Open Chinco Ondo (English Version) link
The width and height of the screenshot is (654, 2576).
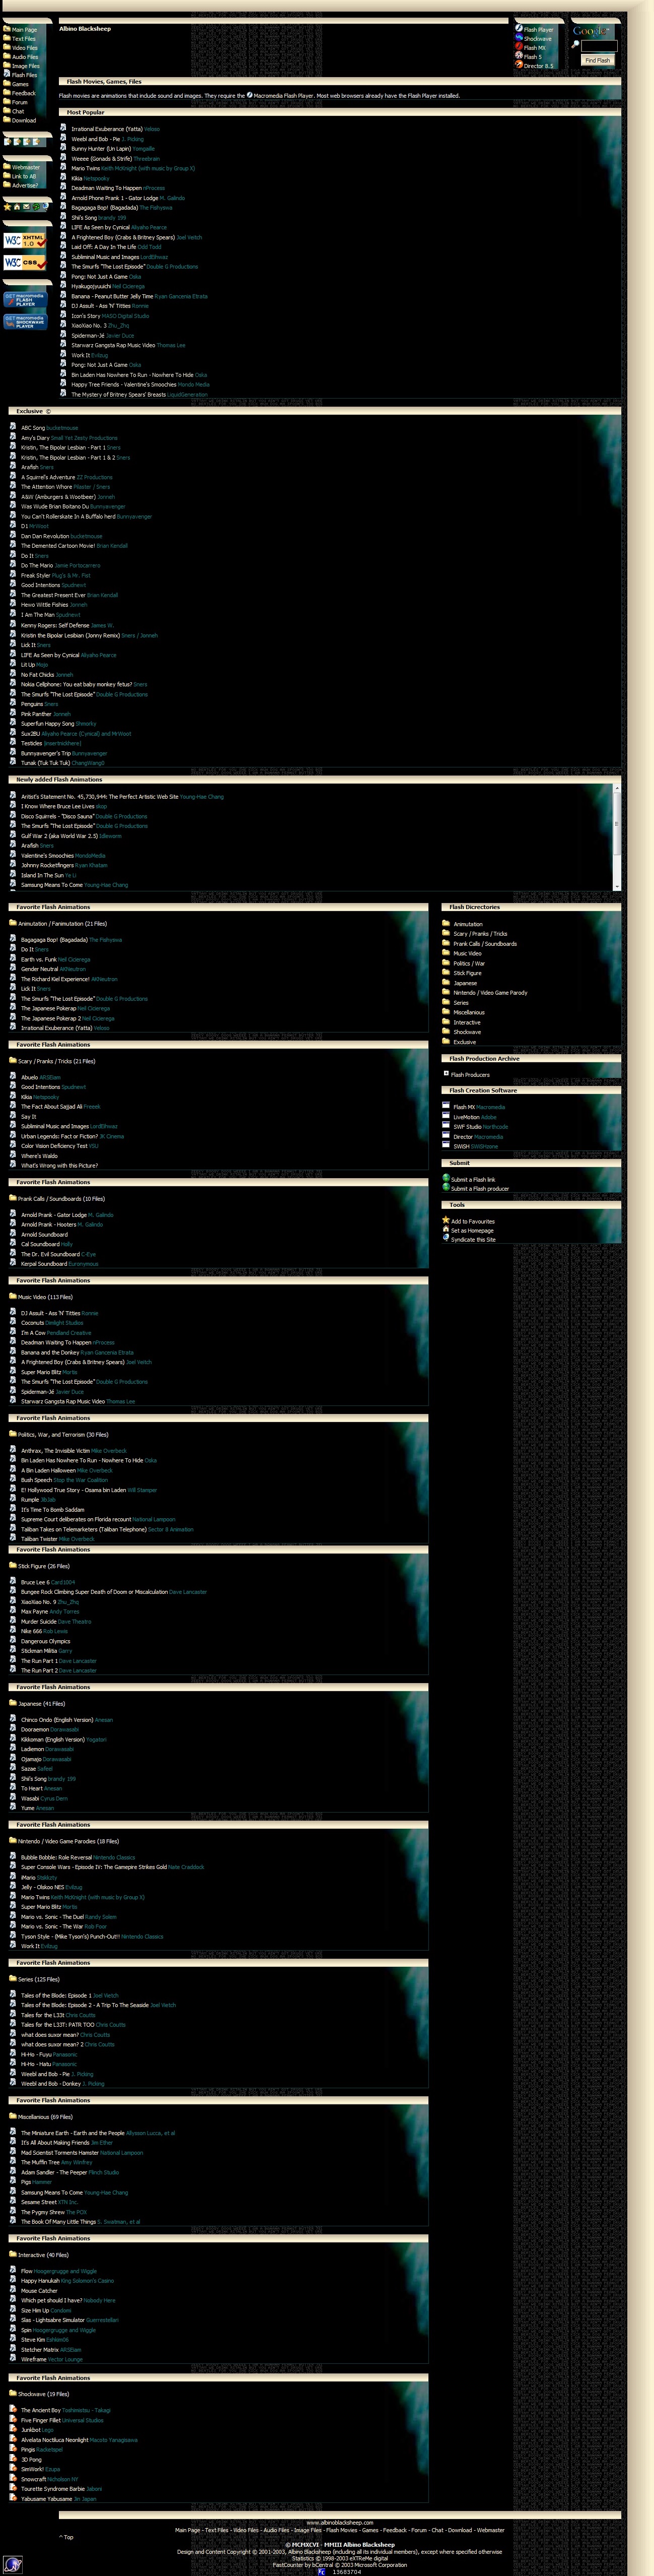(x=57, y=1720)
